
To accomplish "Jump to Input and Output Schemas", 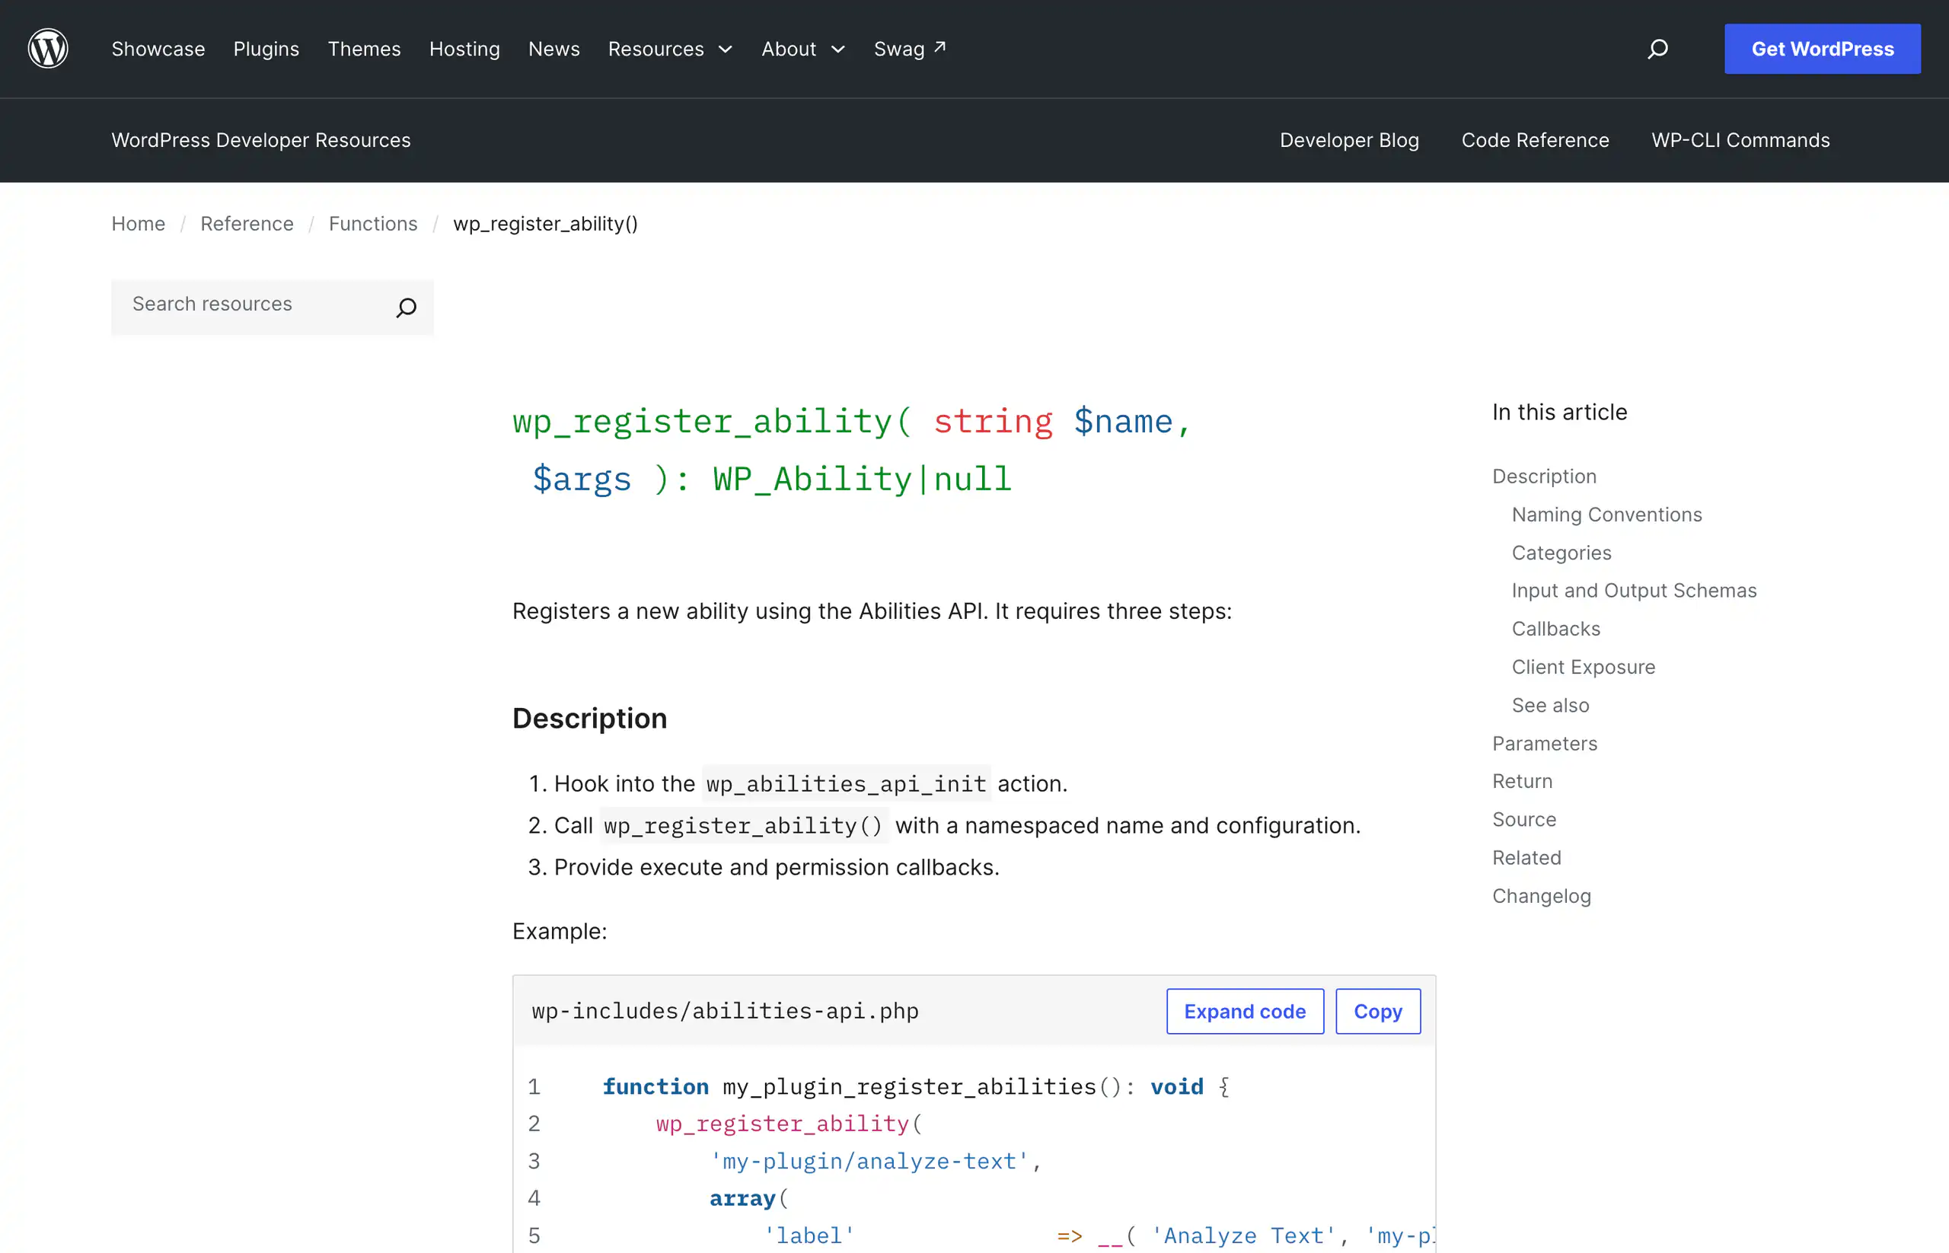I will 1633,591.
